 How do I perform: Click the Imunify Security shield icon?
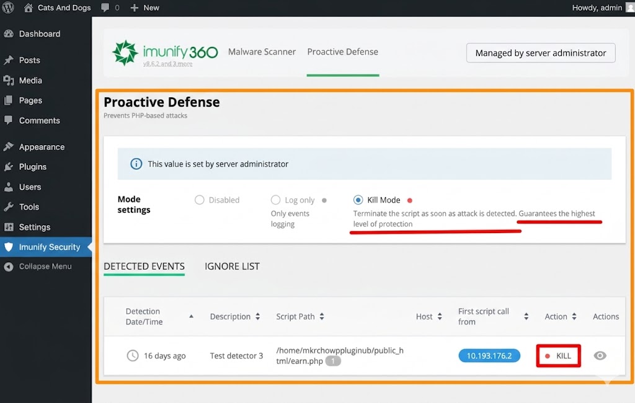pos(9,247)
